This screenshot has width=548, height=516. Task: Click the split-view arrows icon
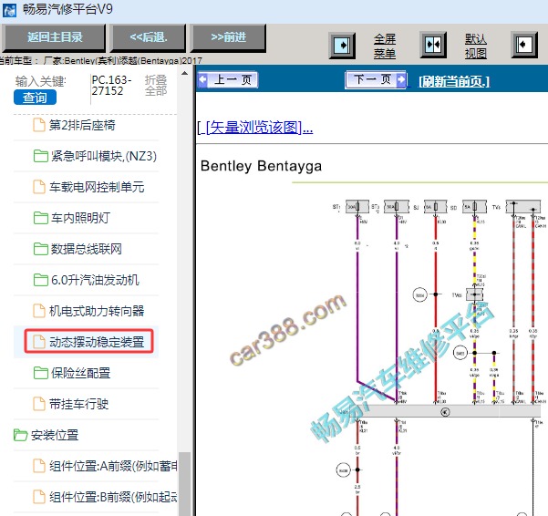(433, 45)
